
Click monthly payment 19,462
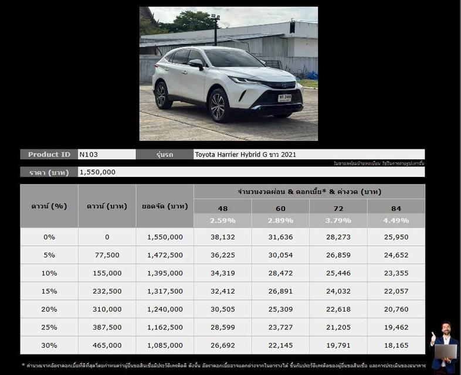[396, 328]
